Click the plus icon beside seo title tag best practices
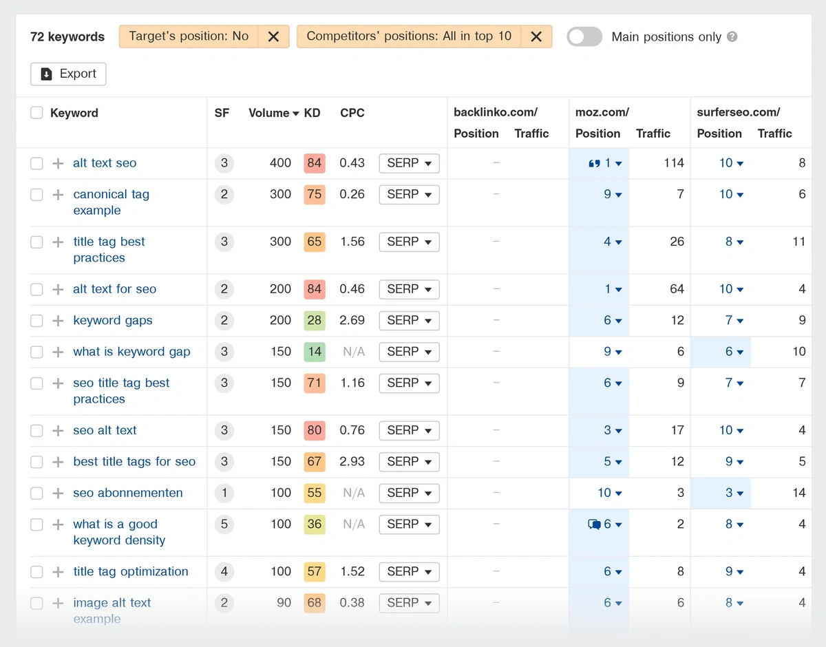Image resolution: width=826 pixels, height=647 pixels. pos(58,383)
